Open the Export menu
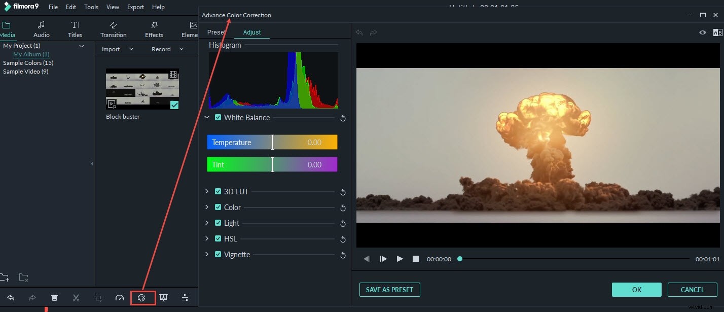The image size is (724, 312). click(x=135, y=7)
